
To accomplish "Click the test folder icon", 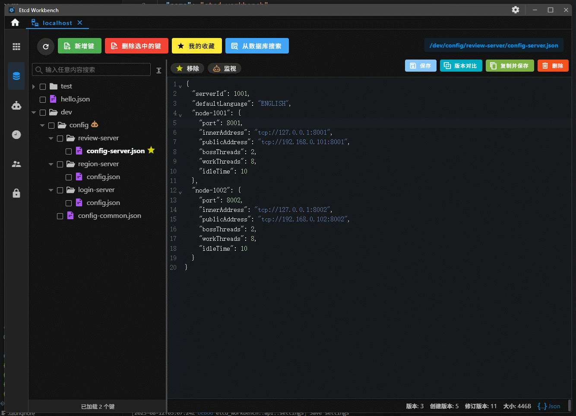I will 54,86.
